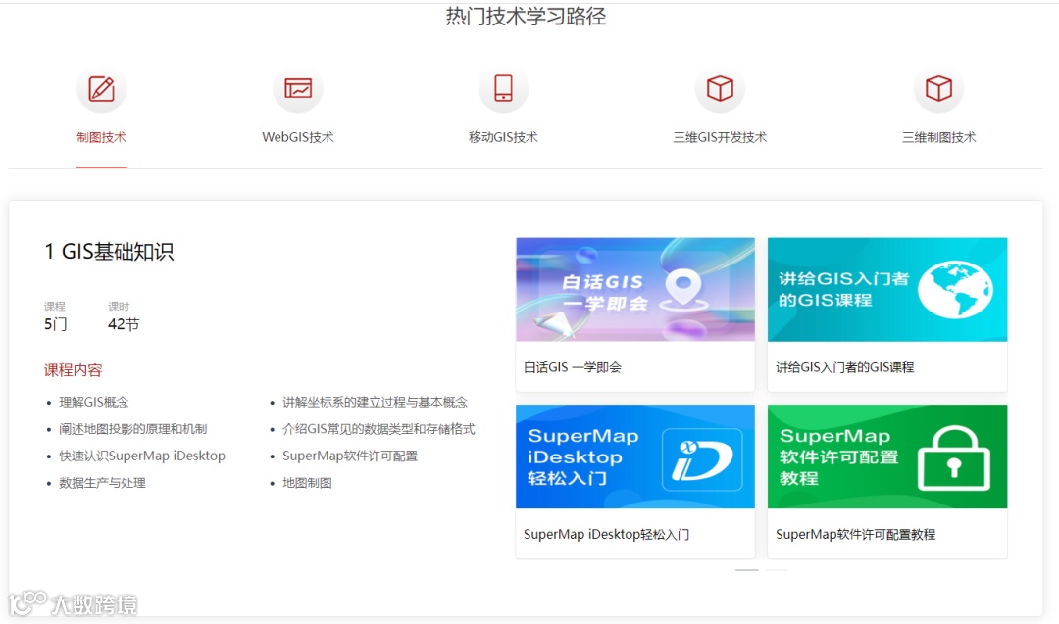The image size is (1059, 624).
Task: Open the 三维制图技术 tab
Action: (x=938, y=137)
